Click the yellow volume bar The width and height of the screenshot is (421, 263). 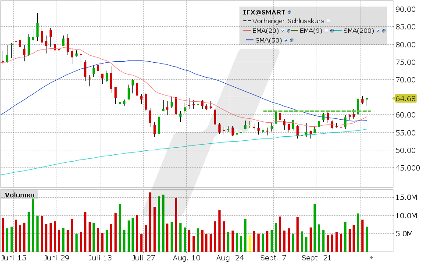(250, 243)
